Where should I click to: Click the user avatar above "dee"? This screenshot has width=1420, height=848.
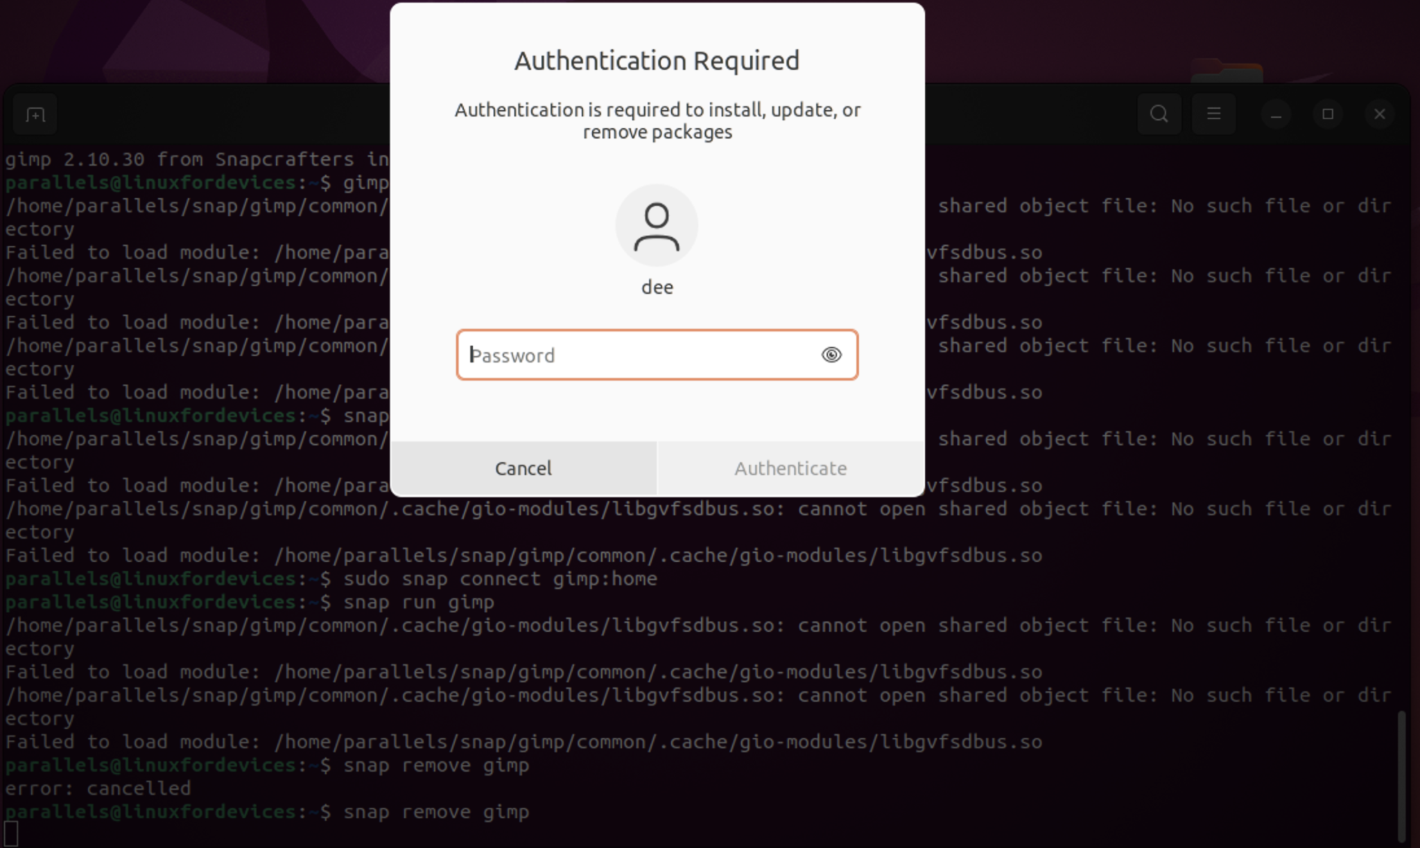[x=656, y=224]
